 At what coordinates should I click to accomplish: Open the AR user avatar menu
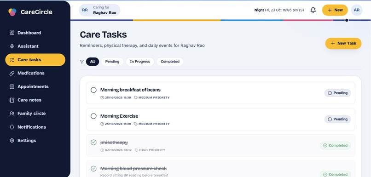(x=357, y=10)
